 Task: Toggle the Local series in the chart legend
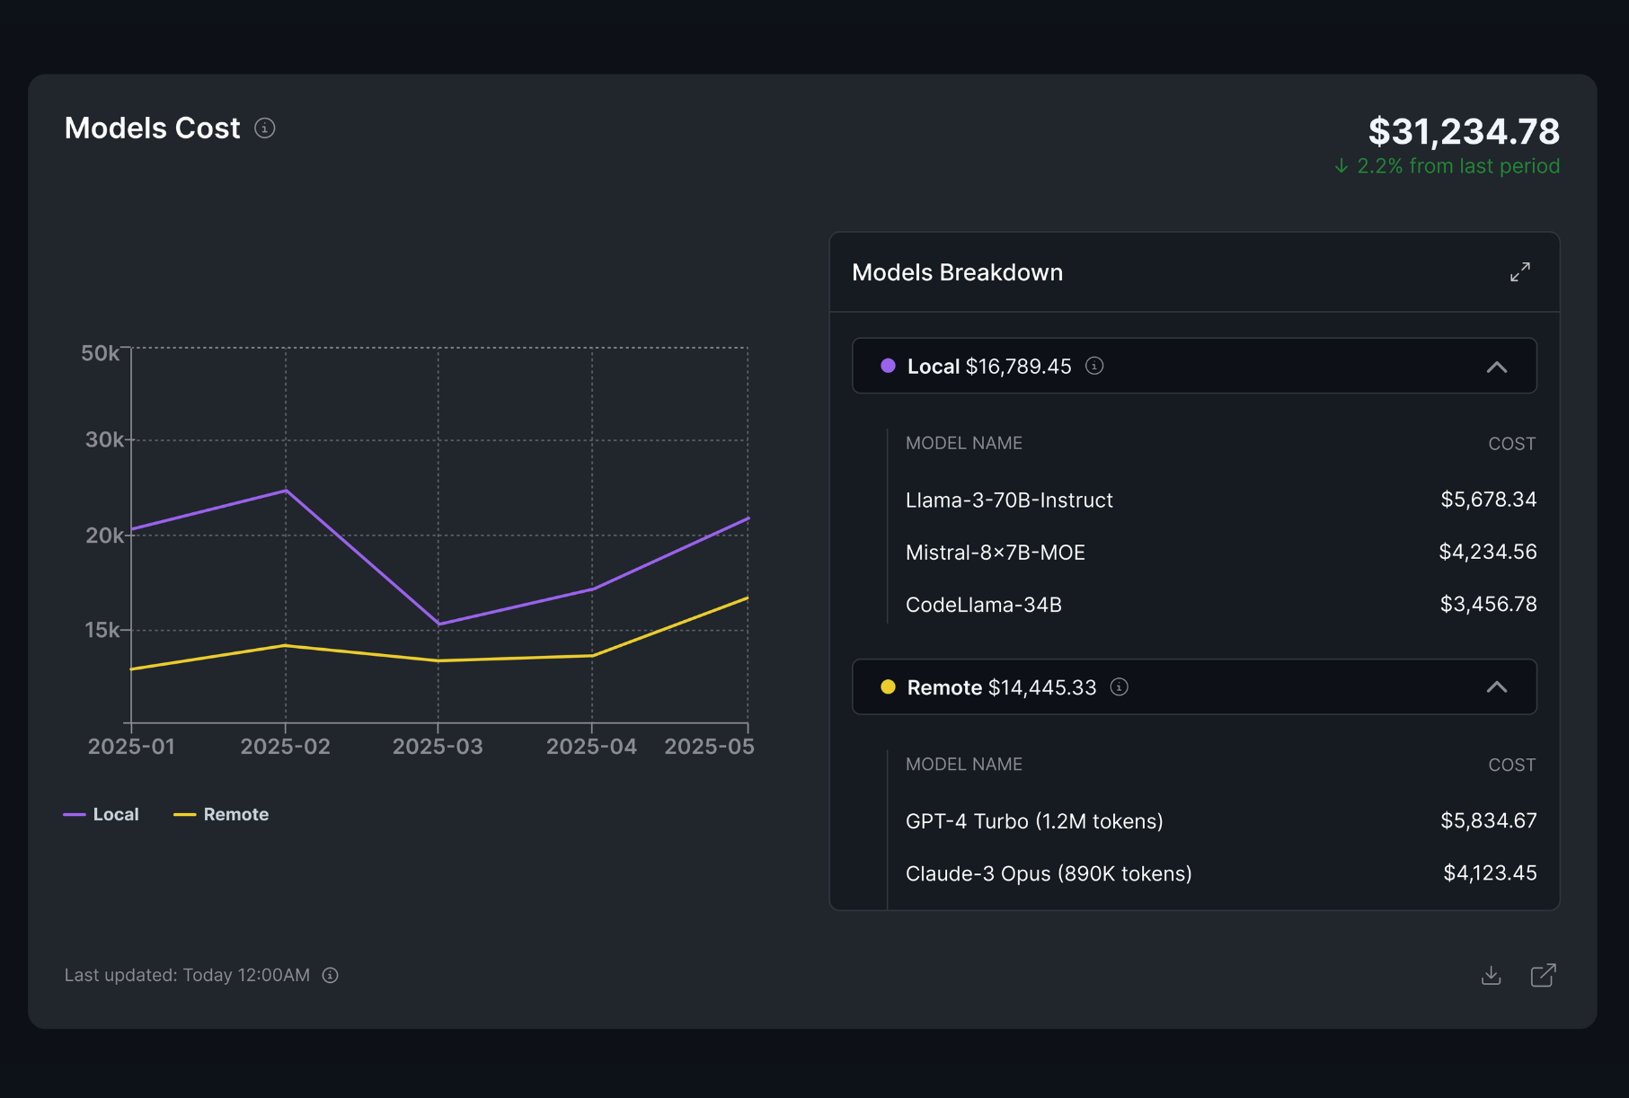102,814
